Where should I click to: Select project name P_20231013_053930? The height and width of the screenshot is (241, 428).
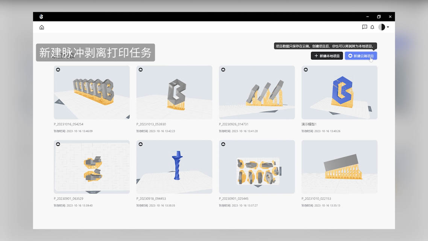[151, 124]
